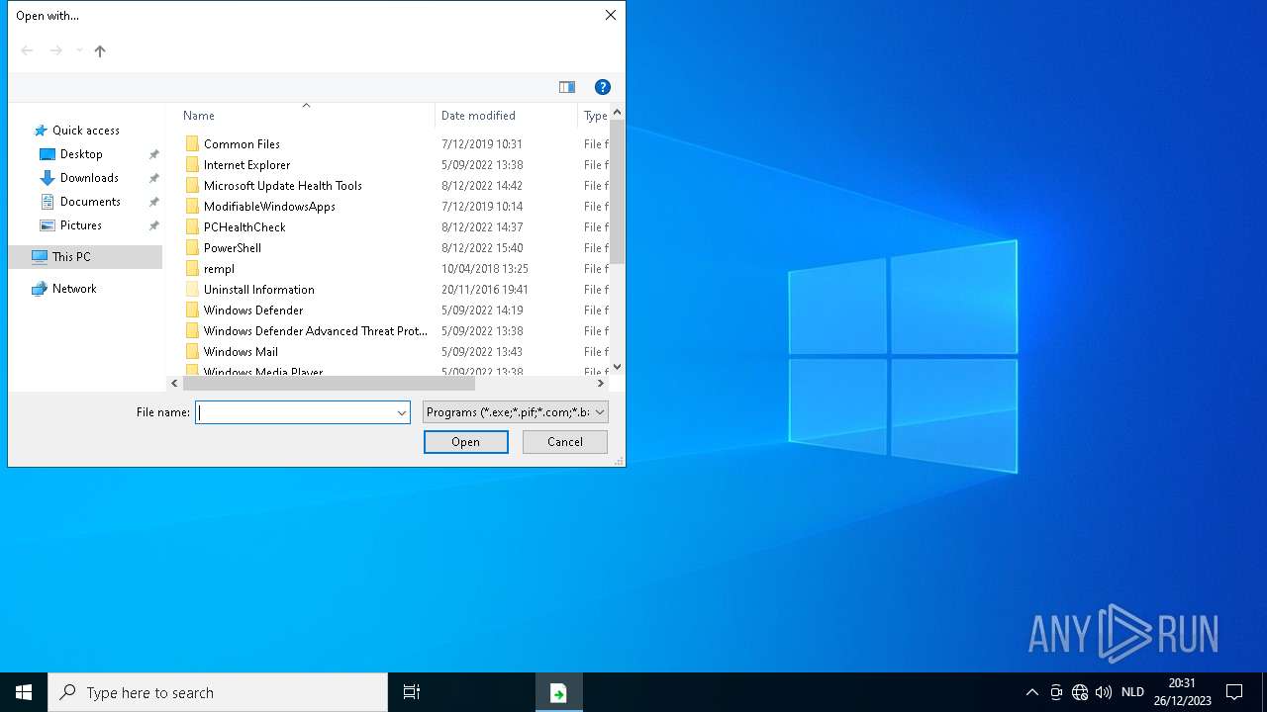
Task: Click the vertical scrollbar up arrow
Action: click(x=617, y=113)
